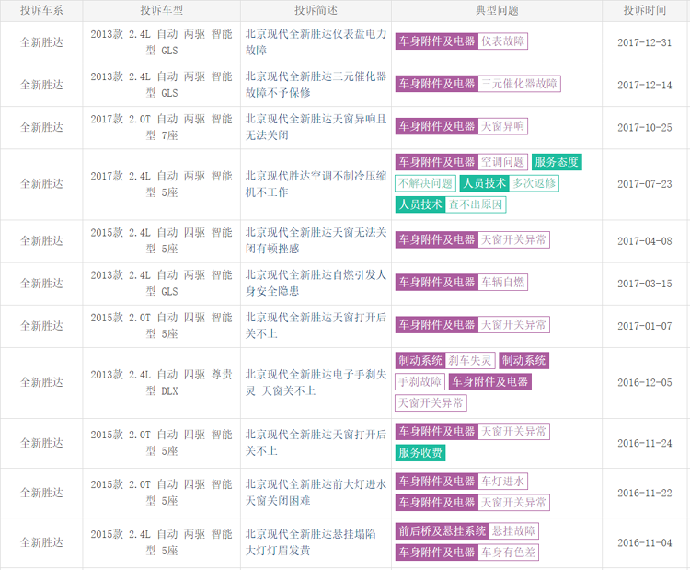Click the 投诉简述 column header

tap(316, 10)
